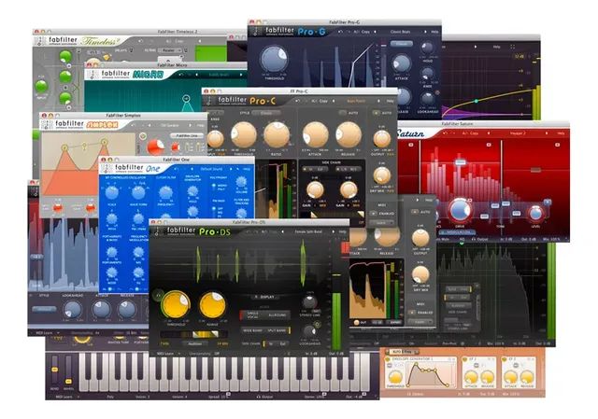Open the Saturn preset name menu

pos(518,133)
